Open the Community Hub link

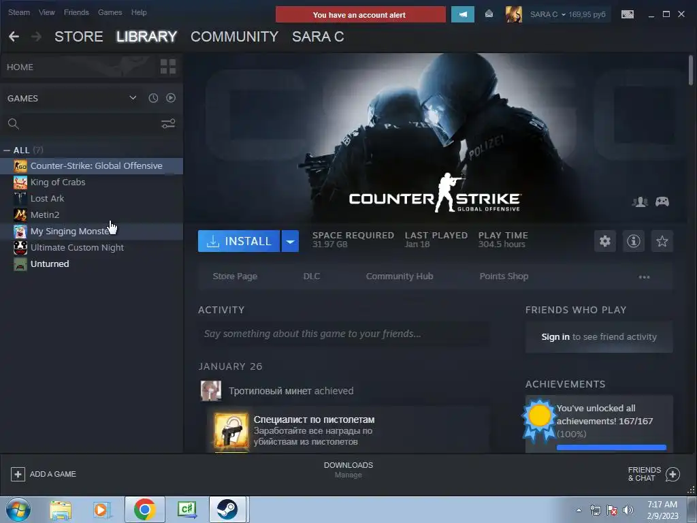[x=399, y=276]
